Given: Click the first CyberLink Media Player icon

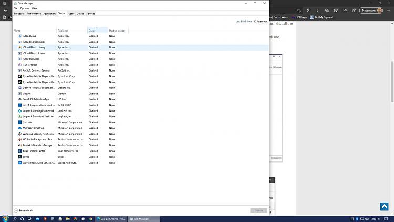Looking at the screenshot, I should pyautogui.click(x=20, y=76).
